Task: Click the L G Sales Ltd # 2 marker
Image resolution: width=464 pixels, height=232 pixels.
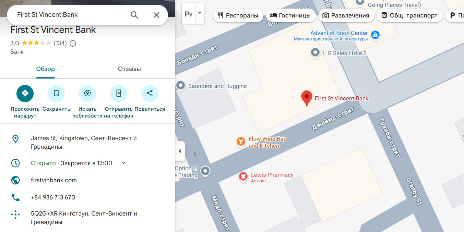Action: point(315,53)
